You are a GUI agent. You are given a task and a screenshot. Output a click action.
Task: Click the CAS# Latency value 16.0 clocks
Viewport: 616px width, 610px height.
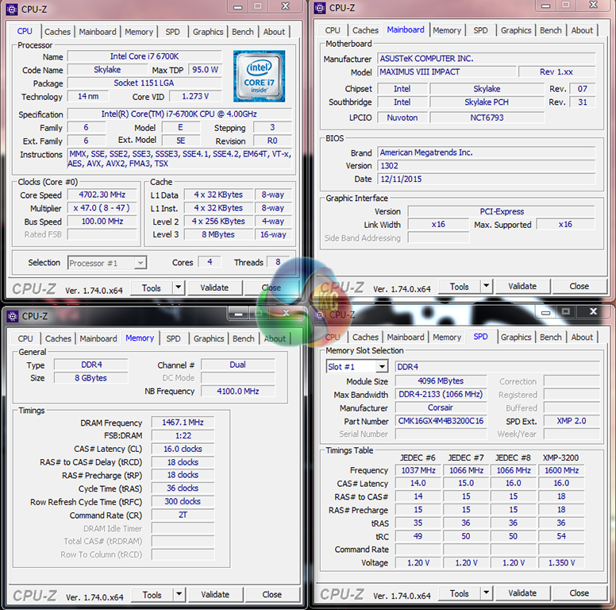[x=183, y=449]
